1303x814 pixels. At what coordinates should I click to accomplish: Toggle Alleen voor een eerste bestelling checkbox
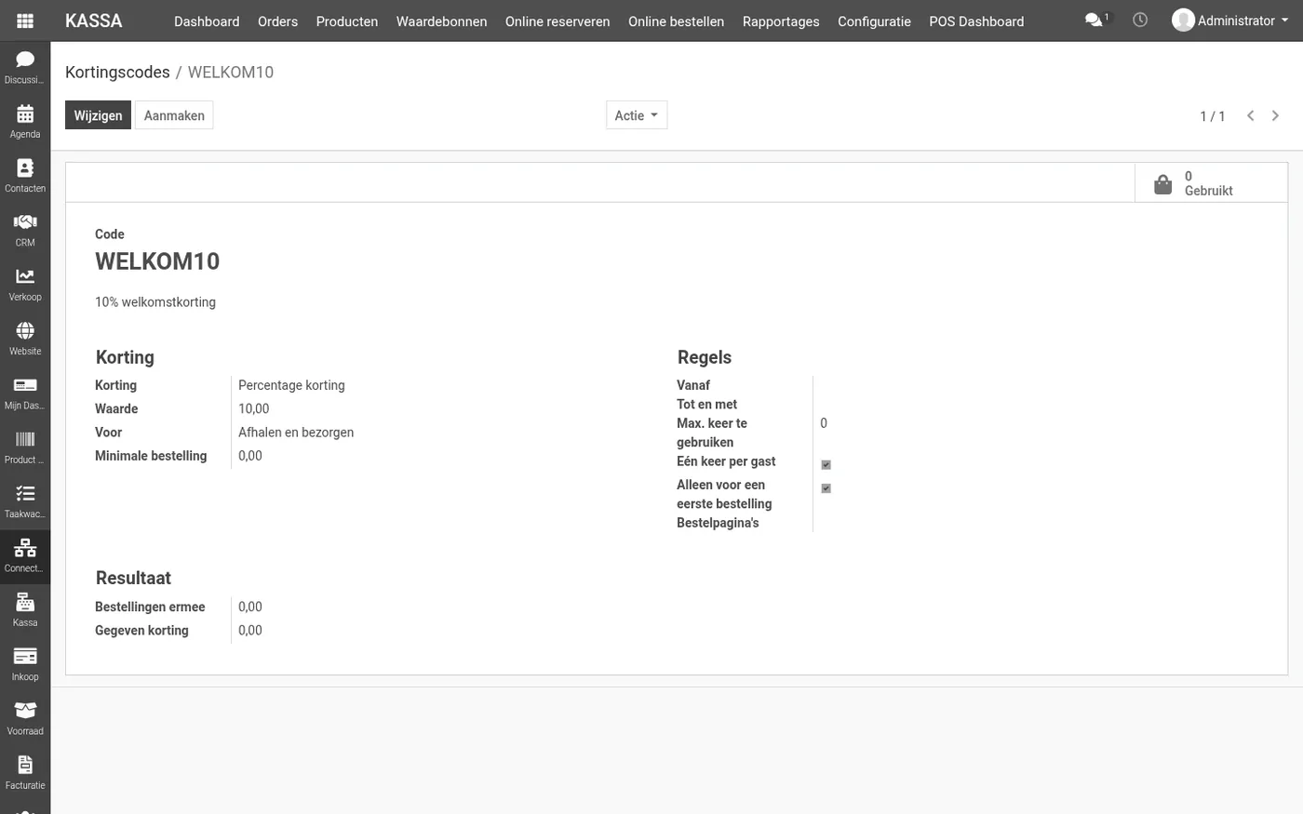click(x=826, y=487)
